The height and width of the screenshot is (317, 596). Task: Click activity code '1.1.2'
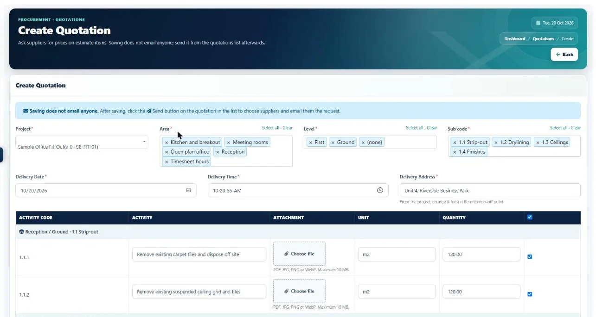tap(24, 295)
